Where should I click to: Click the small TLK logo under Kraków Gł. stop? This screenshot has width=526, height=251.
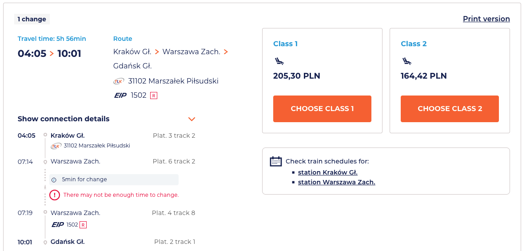point(56,146)
